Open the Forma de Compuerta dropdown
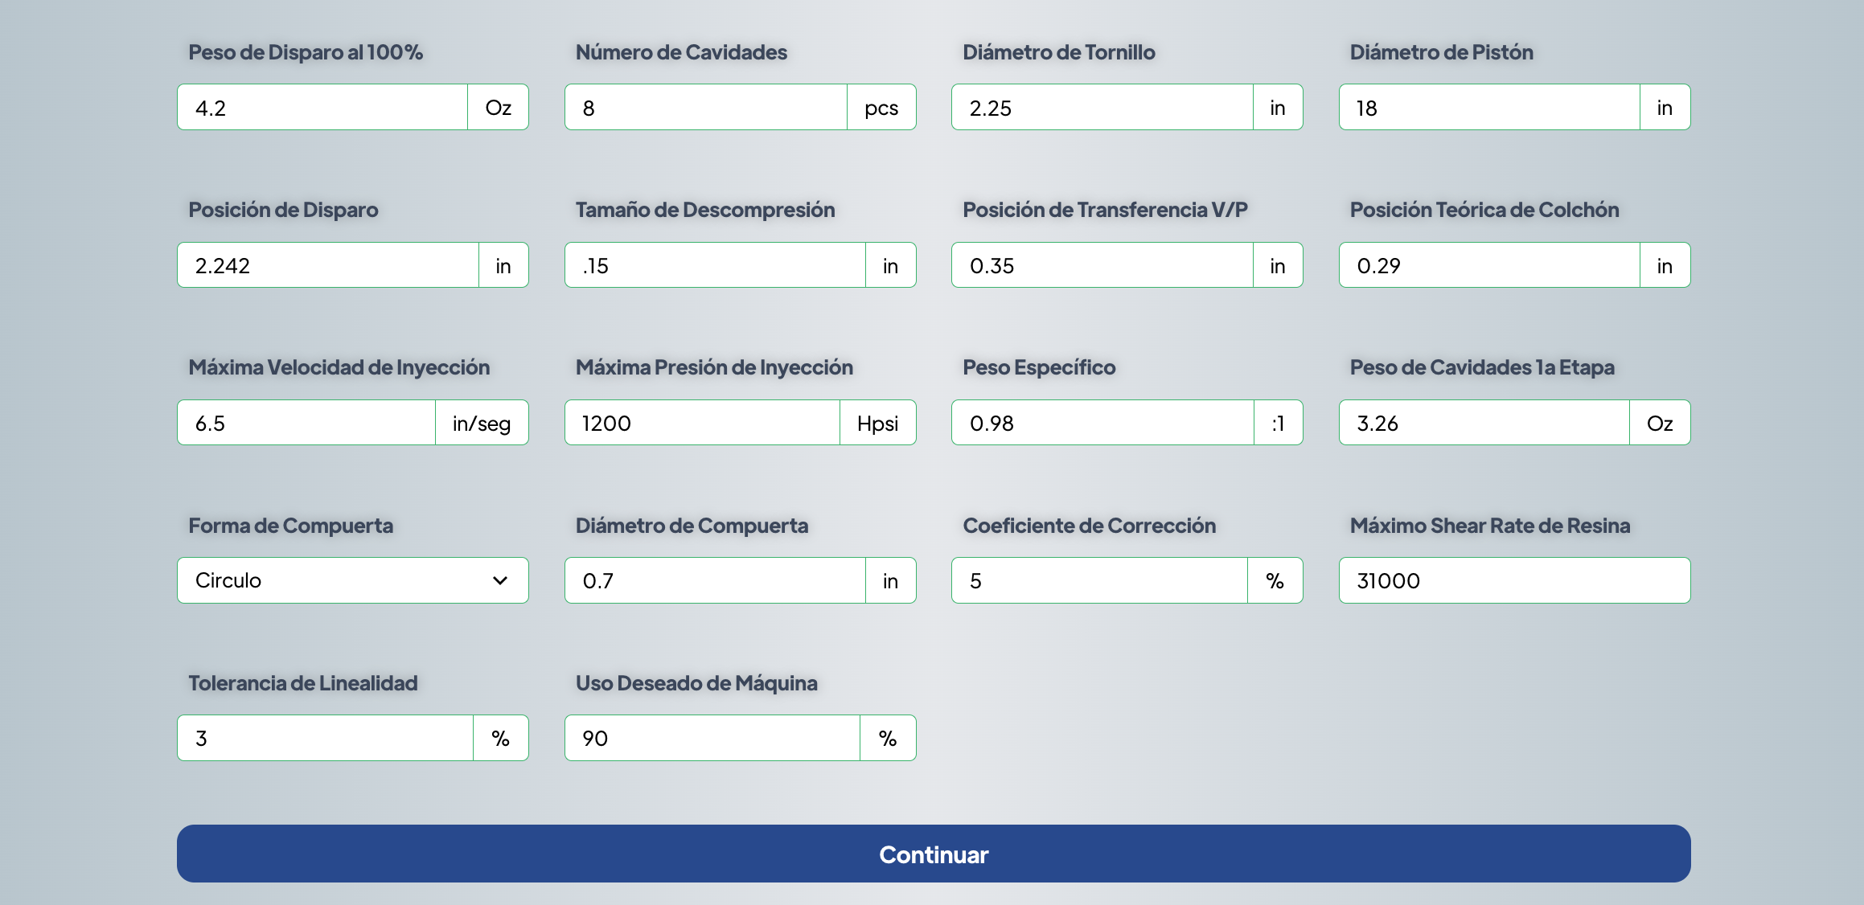This screenshot has height=905, width=1864. pos(352,580)
